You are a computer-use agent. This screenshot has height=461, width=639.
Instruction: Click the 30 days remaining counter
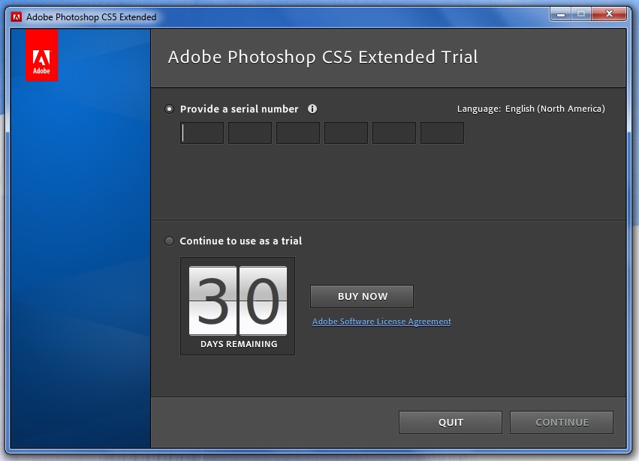point(237,306)
